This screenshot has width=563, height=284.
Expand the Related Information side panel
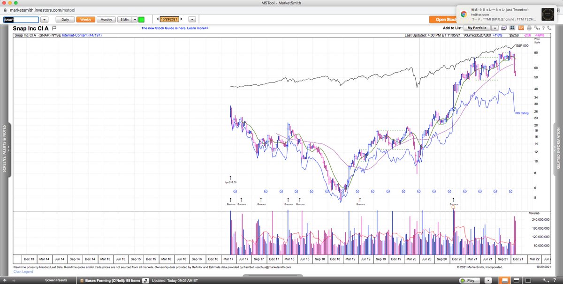[x=558, y=149]
